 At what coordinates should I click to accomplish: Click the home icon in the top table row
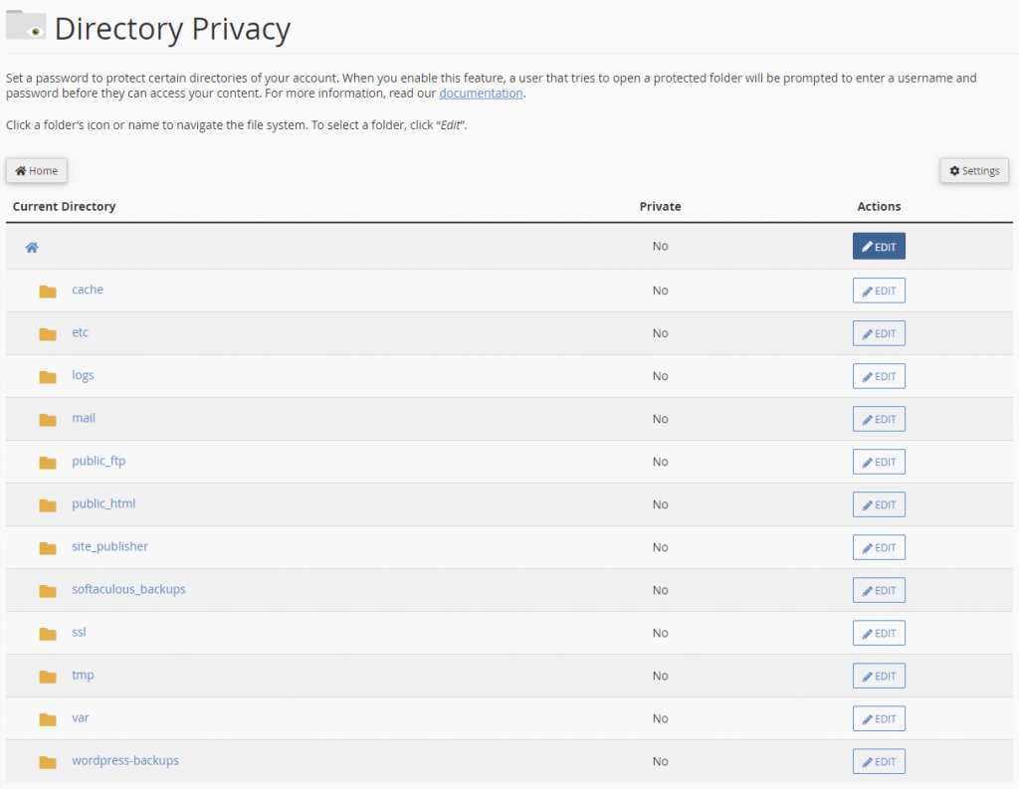[32, 246]
